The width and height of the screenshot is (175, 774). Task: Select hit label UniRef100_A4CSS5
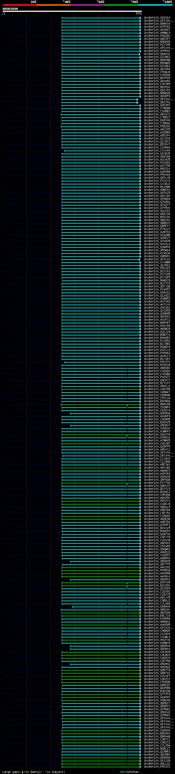coord(157,130)
